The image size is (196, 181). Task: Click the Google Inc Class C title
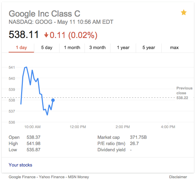(x=44, y=13)
